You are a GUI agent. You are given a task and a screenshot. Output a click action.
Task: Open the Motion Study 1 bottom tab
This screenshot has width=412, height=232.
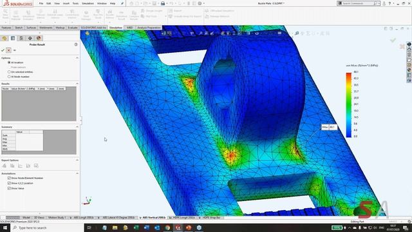[x=57, y=218]
